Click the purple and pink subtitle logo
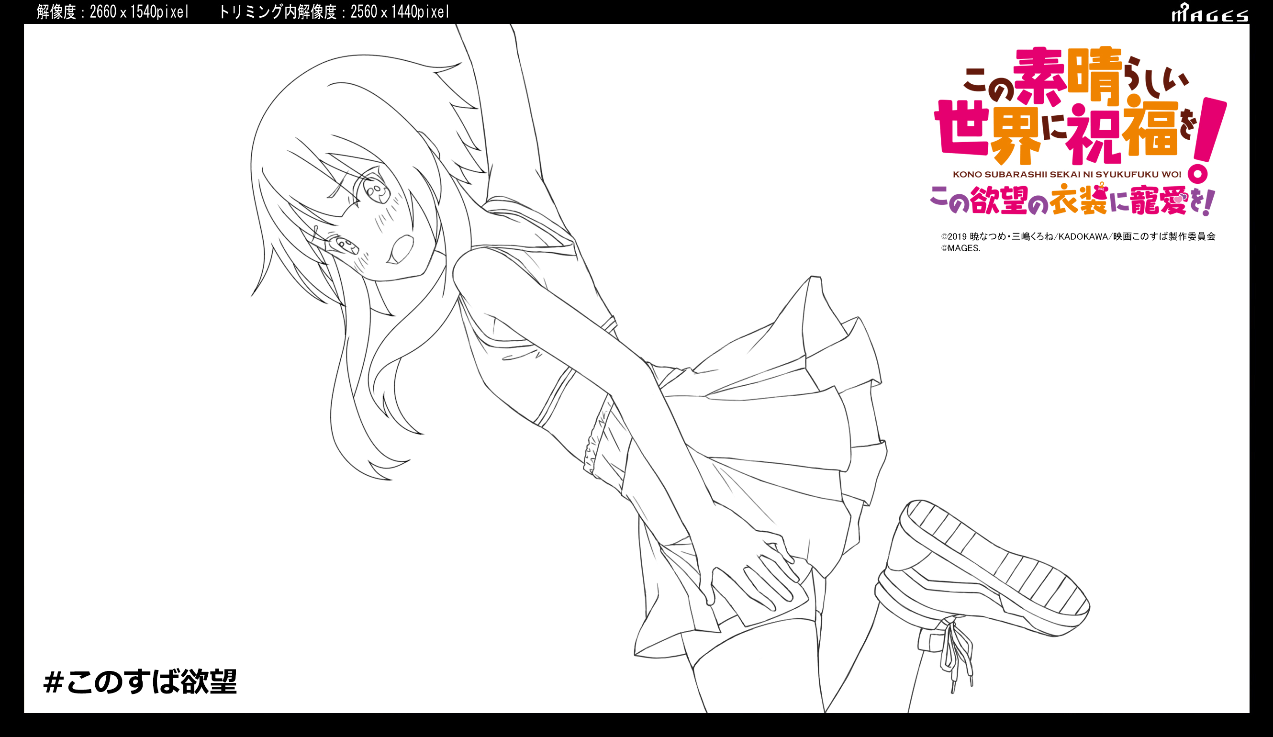Image resolution: width=1273 pixels, height=737 pixels. click(1072, 201)
